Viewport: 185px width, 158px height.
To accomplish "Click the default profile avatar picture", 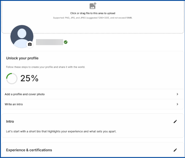I will [22, 36].
